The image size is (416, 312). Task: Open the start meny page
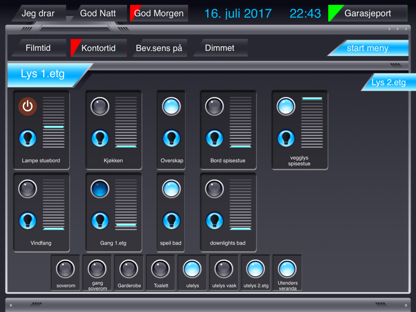[x=367, y=48]
